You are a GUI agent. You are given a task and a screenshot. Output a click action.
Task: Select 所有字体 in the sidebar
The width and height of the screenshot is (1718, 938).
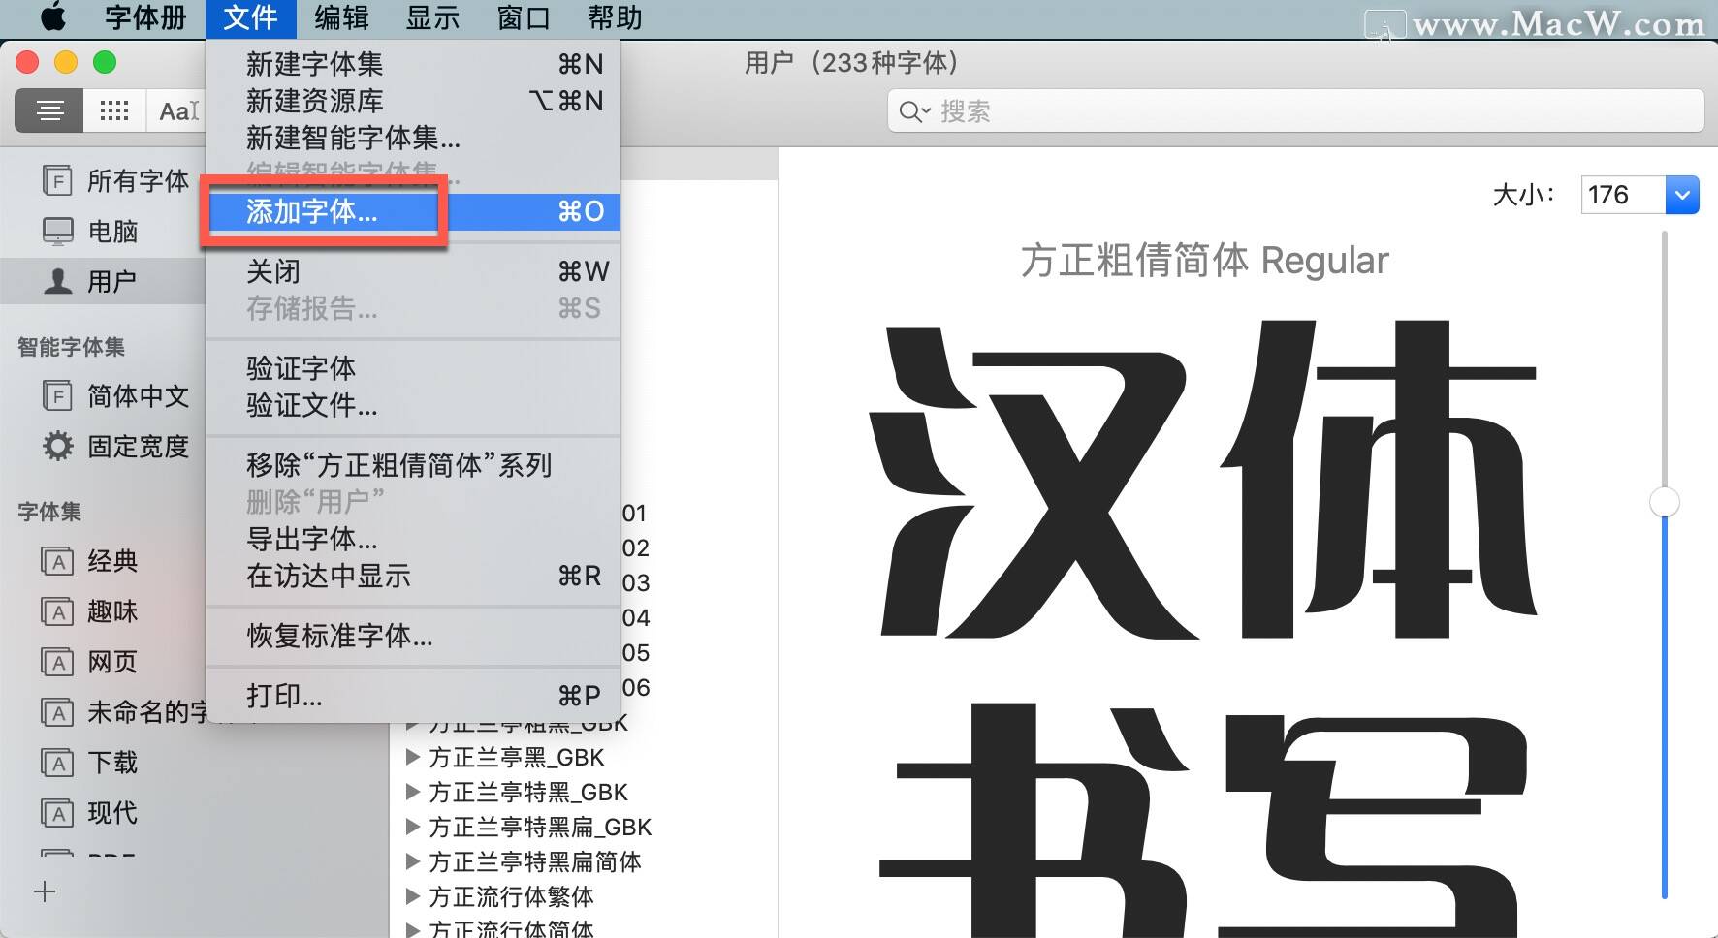pyautogui.click(x=116, y=180)
